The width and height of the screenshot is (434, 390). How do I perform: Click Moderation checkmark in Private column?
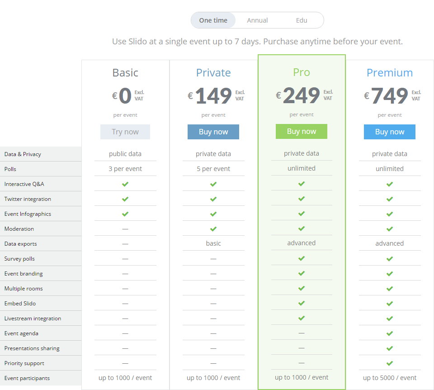click(x=213, y=229)
